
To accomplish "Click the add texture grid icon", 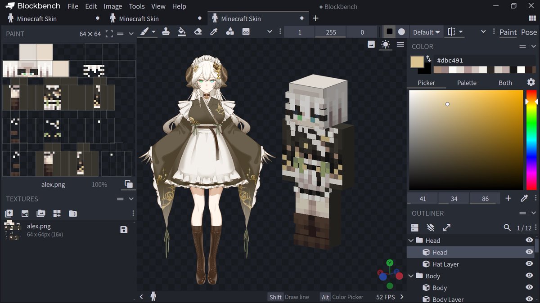I will click(57, 214).
